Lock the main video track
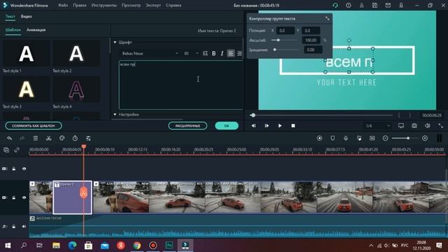The height and width of the screenshot is (252, 448). click(14, 197)
